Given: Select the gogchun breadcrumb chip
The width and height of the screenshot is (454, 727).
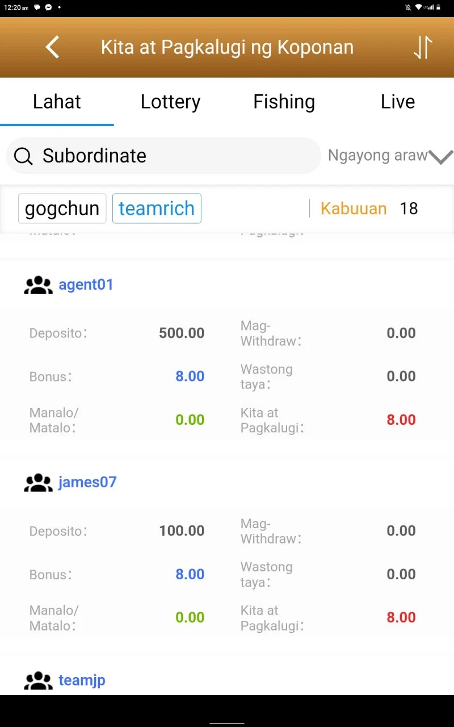Looking at the screenshot, I should click(62, 208).
